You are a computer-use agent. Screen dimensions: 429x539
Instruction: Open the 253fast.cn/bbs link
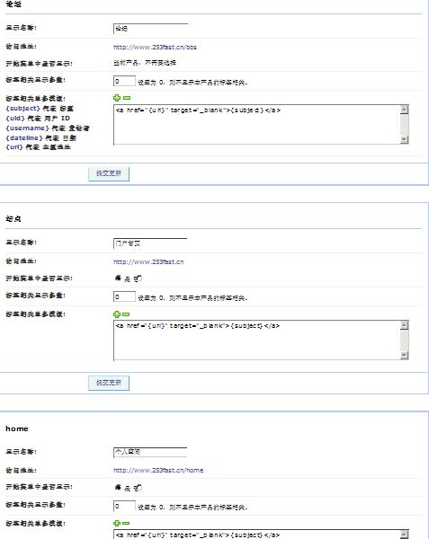tap(155, 47)
